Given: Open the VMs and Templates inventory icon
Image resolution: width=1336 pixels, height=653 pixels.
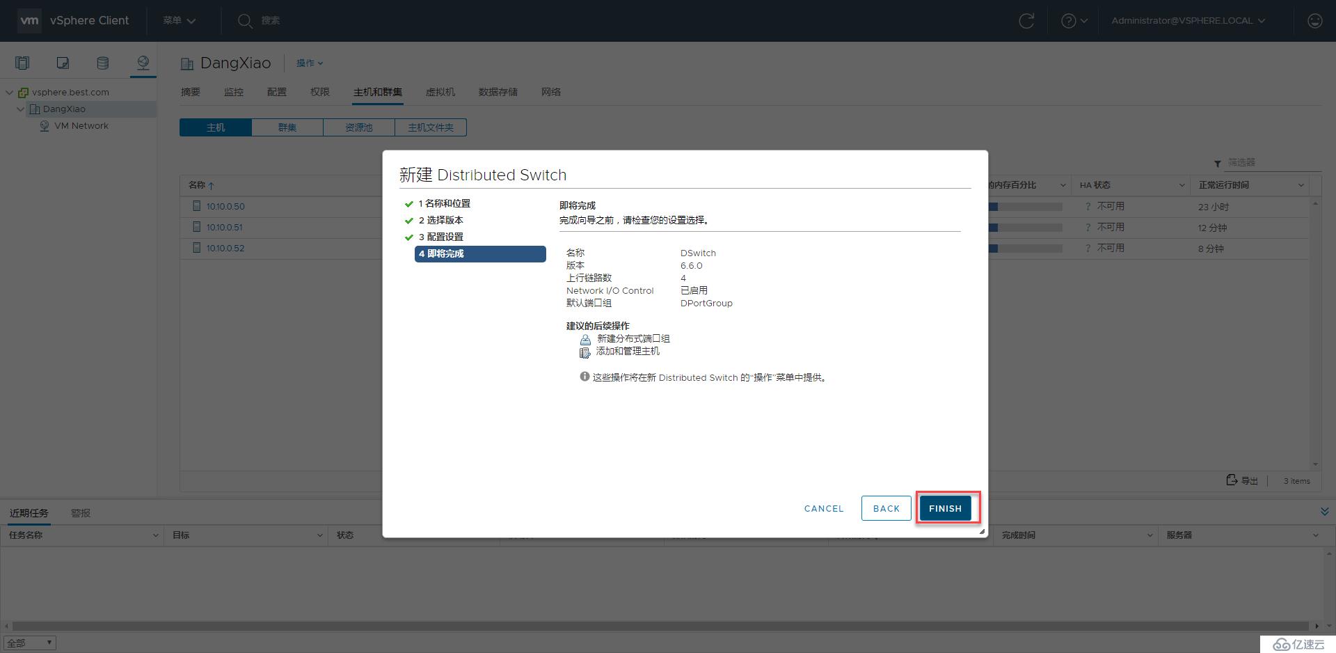Looking at the screenshot, I should coord(63,63).
